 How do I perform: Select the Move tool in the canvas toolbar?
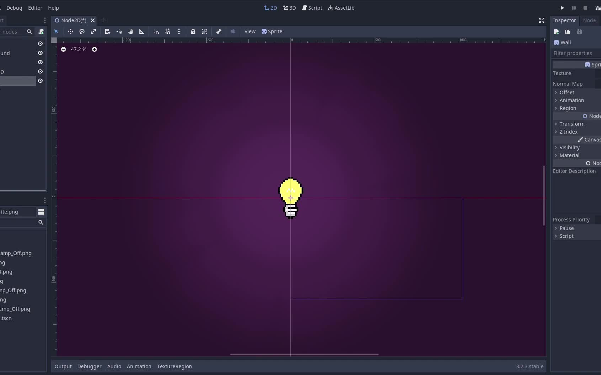tap(71, 31)
